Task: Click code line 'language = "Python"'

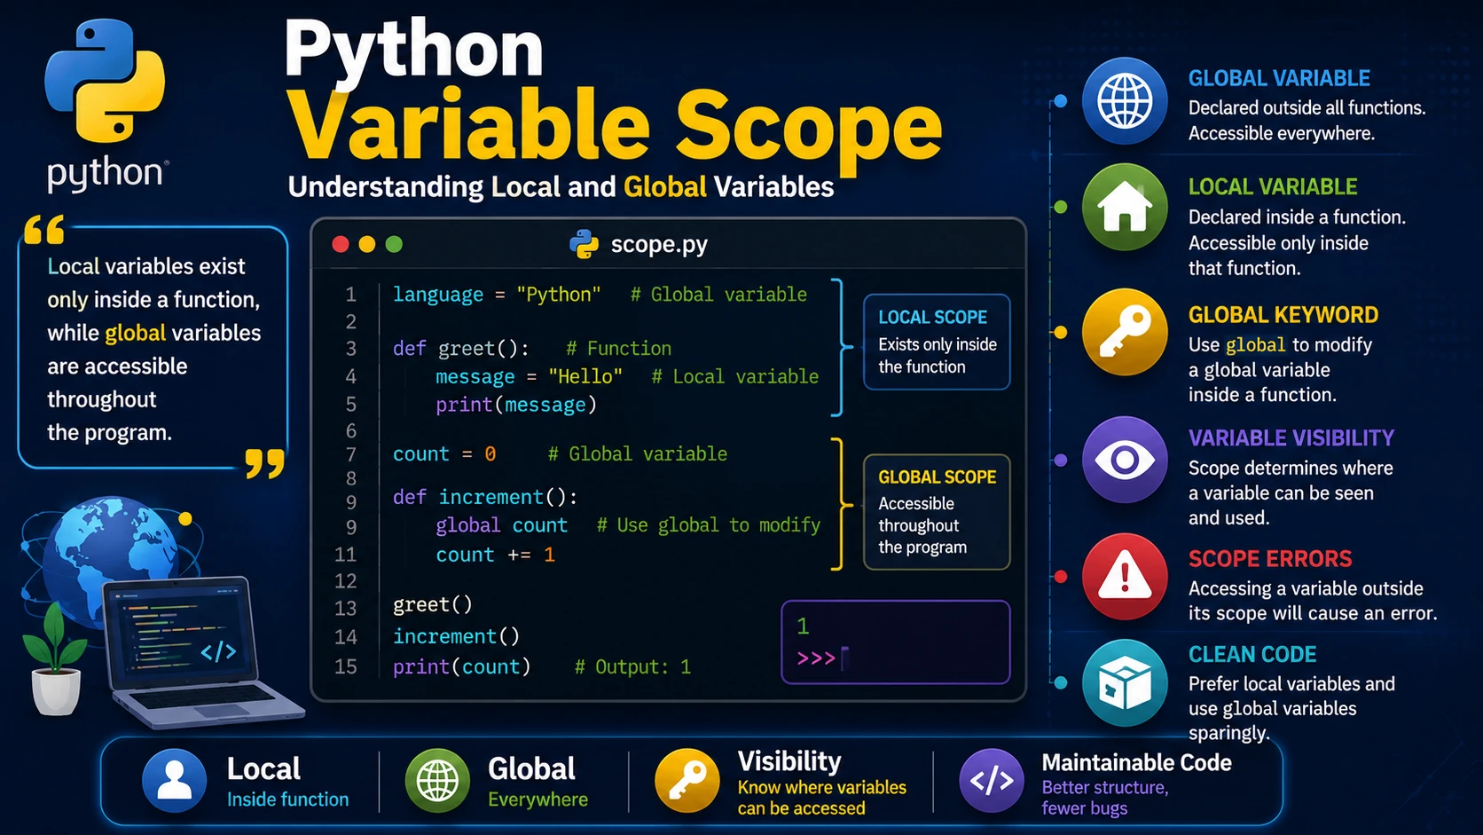Action: coord(497,295)
